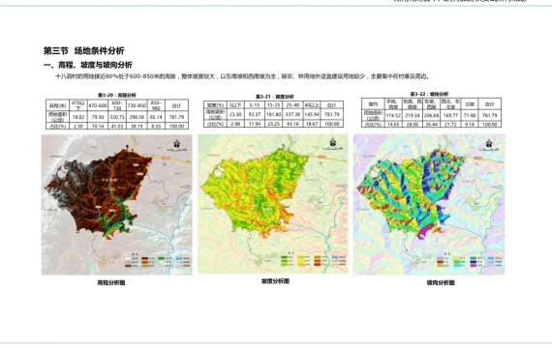552x348 pixels.
Task: Click cell 320.75 in elevation table
Action: pos(117,117)
